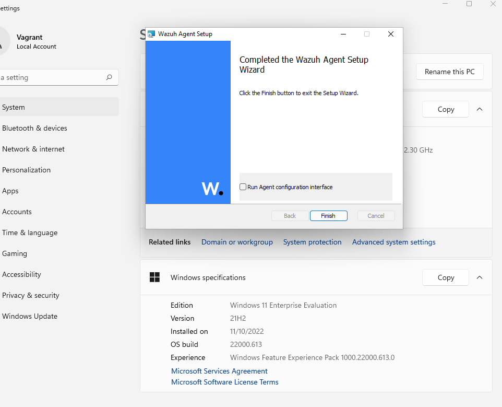Select System in Settings sidebar
Viewport: 502px width, 407px height.
[x=59, y=107]
